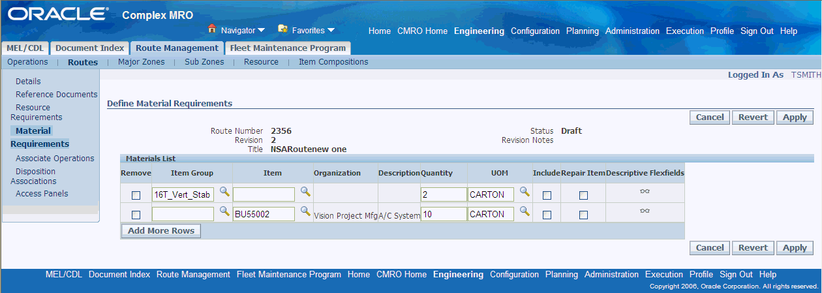
Task: Click Quantity field with value 10
Action: tap(444, 214)
